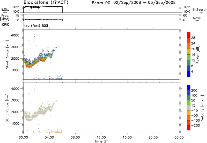The width and height of the screenshot is (207, 143).
Task: Click the blue bottom of power color bar
Action: (189, 74)
